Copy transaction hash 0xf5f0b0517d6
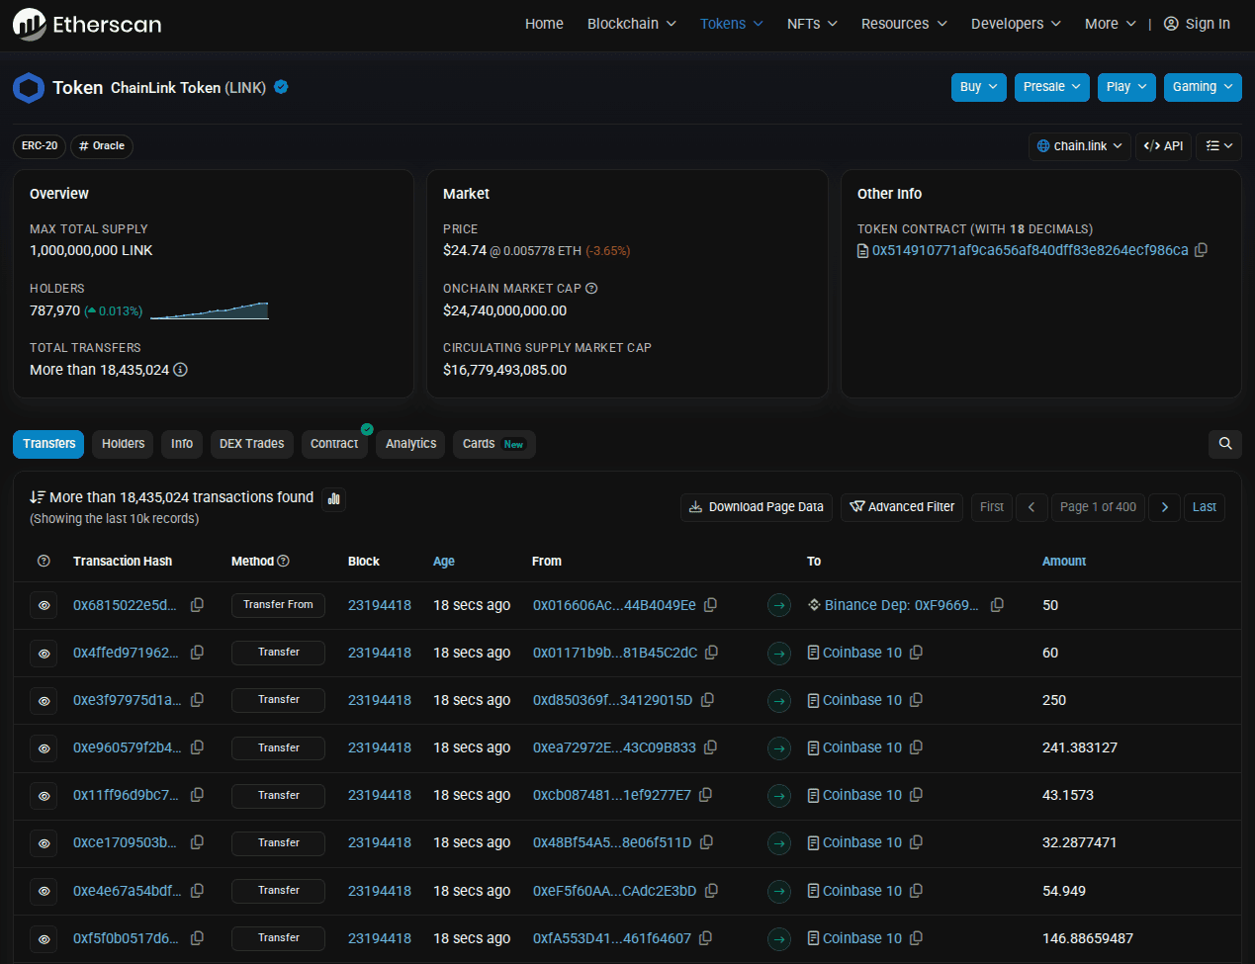Viewport: 1255px width, 964px height. (198, 938)
